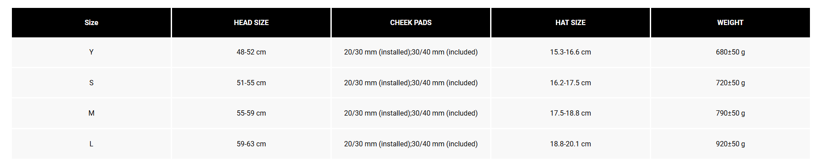Click the HEAD SIZE column header

coord(251,22)
